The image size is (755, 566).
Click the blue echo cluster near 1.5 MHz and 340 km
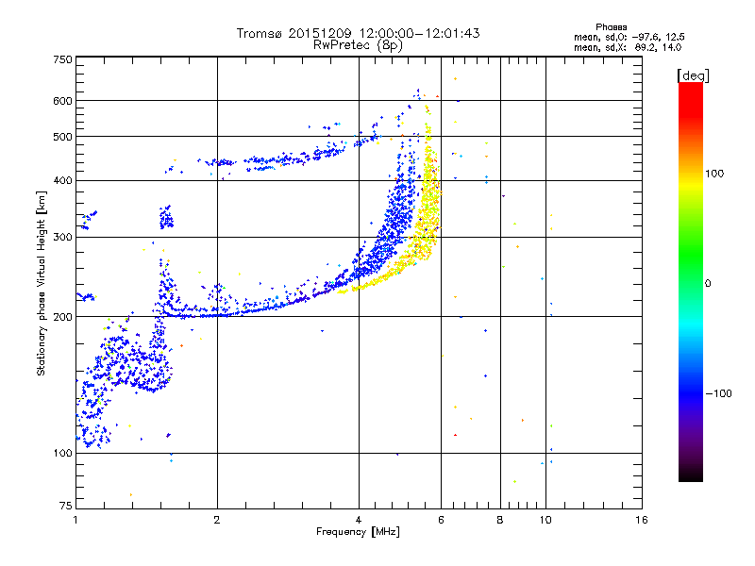(166, 218)
